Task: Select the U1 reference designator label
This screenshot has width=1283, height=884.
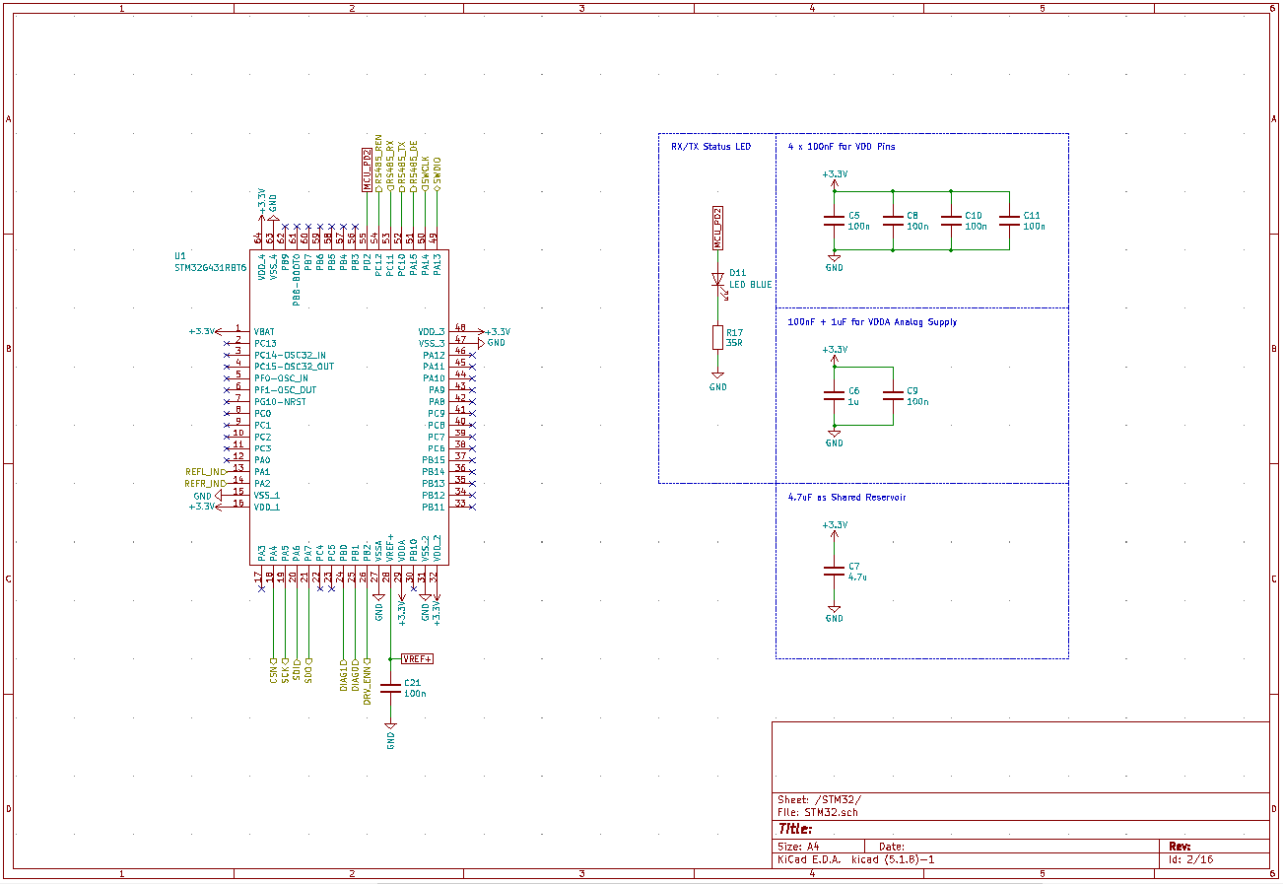Action: point(179,254)
